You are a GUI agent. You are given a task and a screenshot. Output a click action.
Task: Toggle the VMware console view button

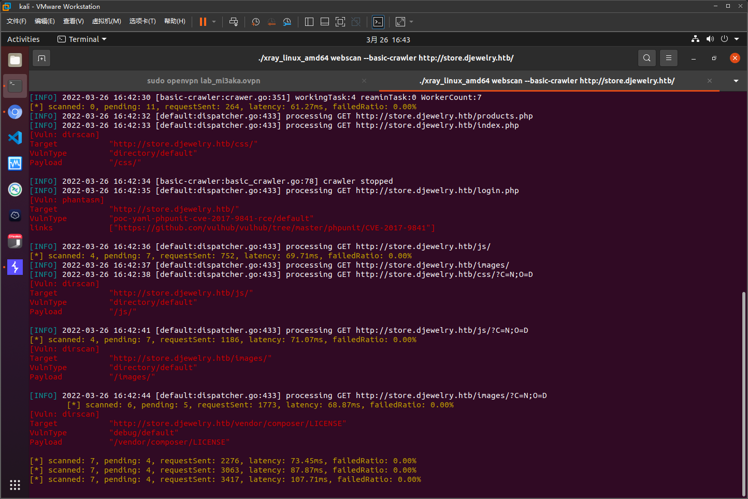click(378, 22)
